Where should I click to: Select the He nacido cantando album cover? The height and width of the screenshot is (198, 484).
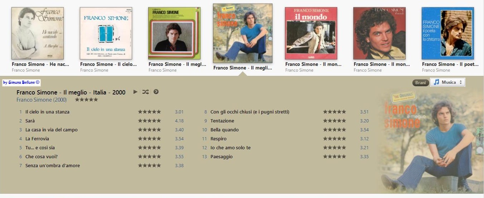[x=38, y=33]
